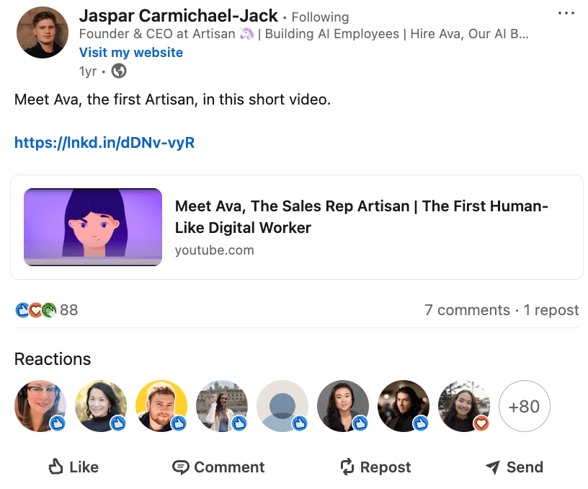This screenshot has width=588, height=489.
Task: Click the author's profile photo
Action: coord(42,33)
